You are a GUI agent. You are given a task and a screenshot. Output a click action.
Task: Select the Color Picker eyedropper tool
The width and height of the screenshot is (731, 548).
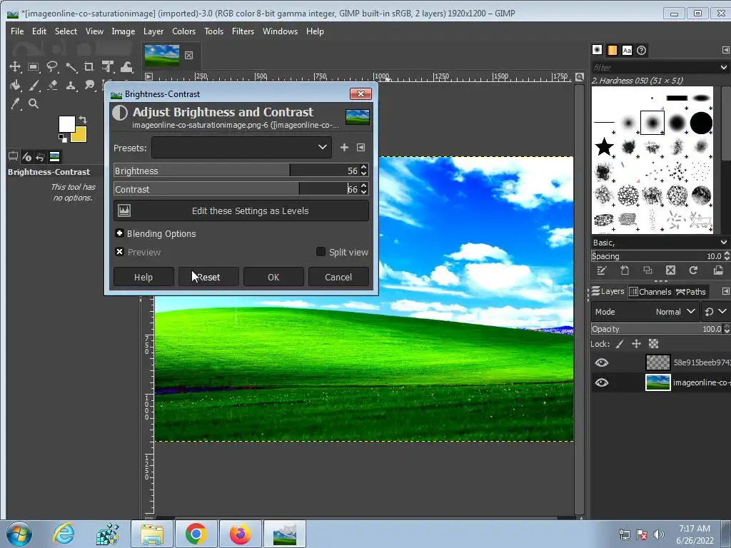15,103
